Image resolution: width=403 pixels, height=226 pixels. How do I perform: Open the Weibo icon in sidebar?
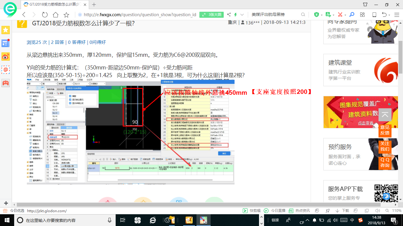pyautogui.click(x=6, y=56)
